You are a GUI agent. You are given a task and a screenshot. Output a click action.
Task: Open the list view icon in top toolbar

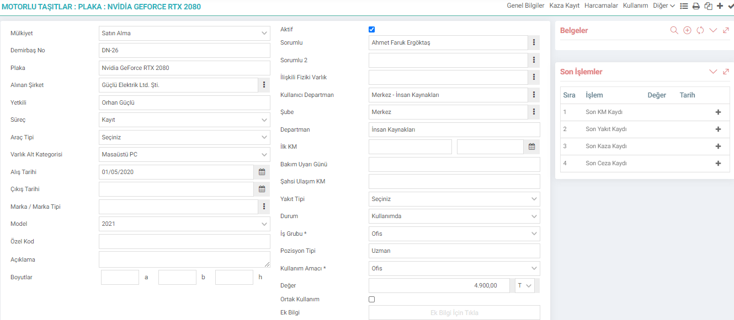(684, 6)
